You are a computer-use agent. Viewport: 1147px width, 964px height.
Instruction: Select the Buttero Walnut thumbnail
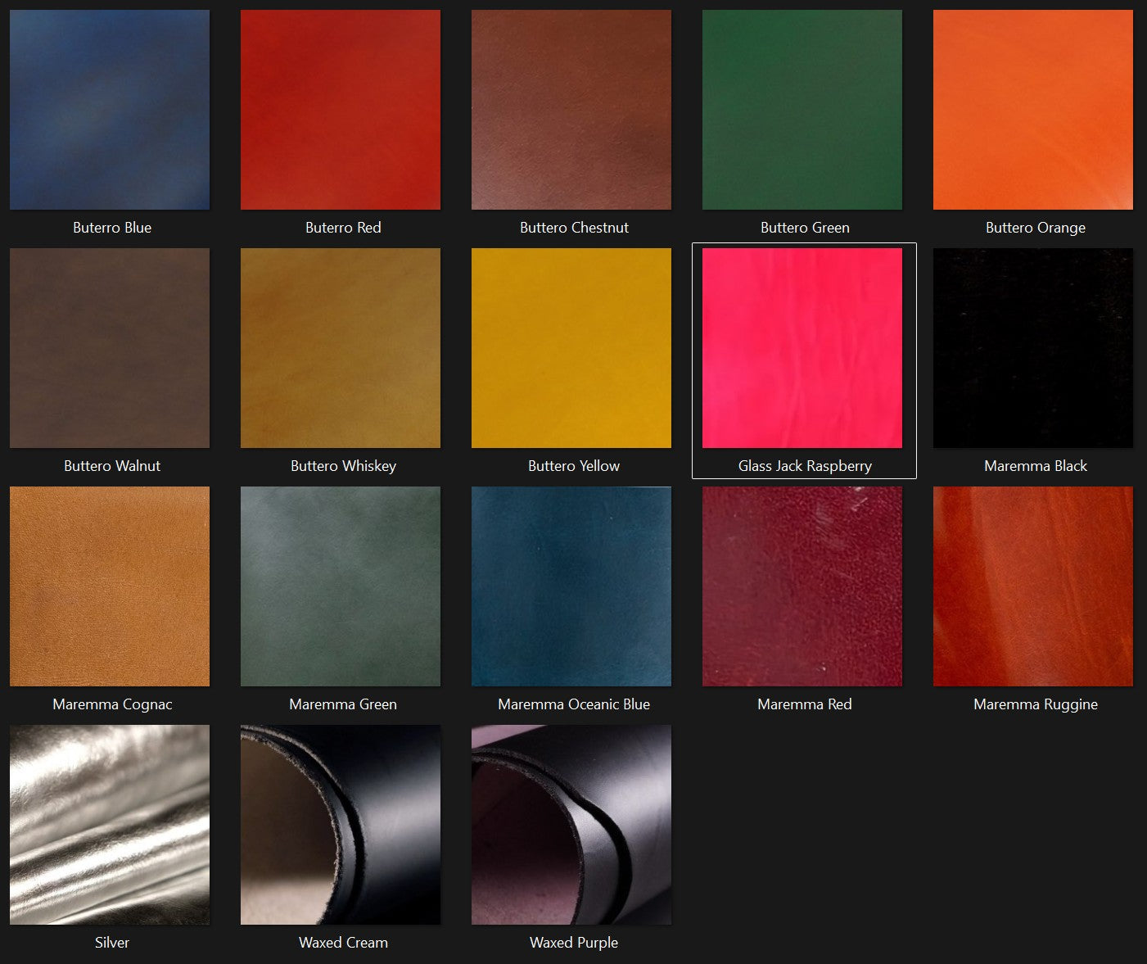110,348
